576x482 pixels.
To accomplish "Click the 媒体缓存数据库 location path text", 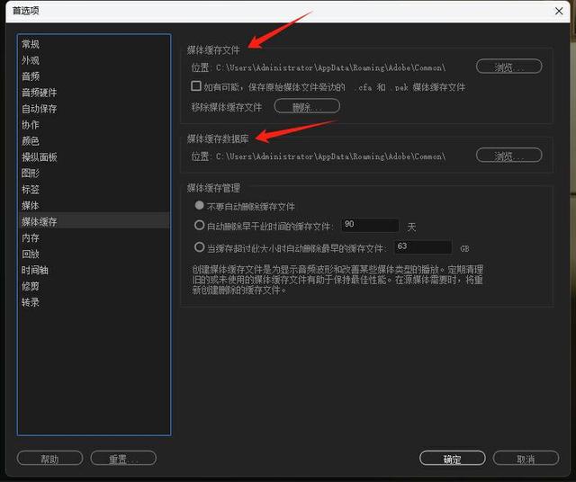I will pos(330,156).
